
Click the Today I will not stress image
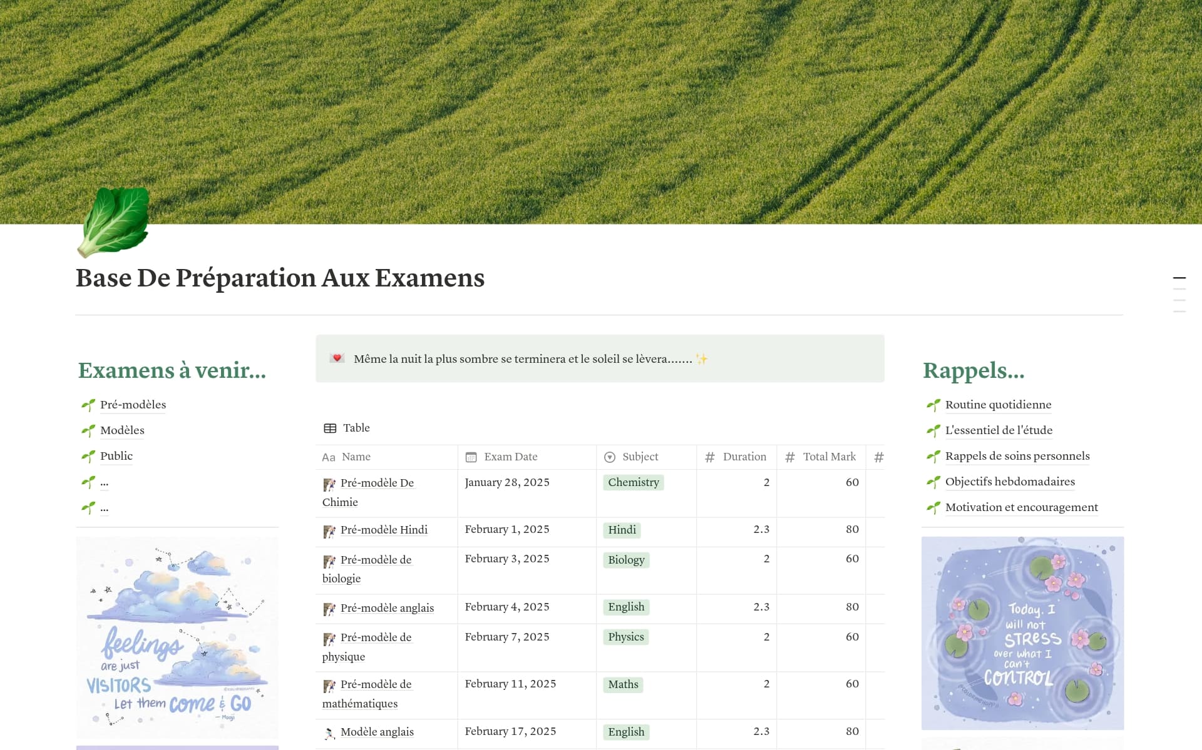(x=1022, y=632)
